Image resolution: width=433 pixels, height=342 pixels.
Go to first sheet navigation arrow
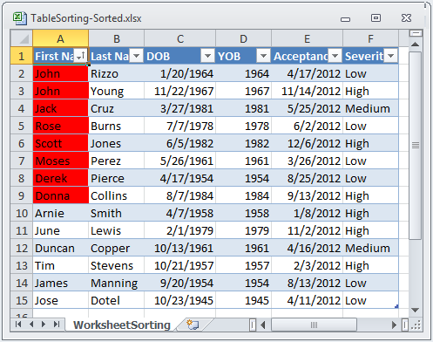tap(18, 325)
